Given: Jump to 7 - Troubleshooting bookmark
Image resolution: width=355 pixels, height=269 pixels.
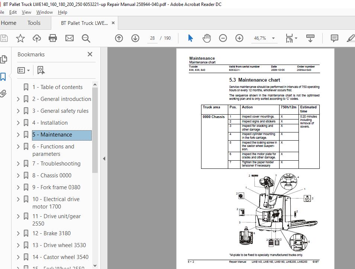Looking at the screenshot, I should (57, 164).
